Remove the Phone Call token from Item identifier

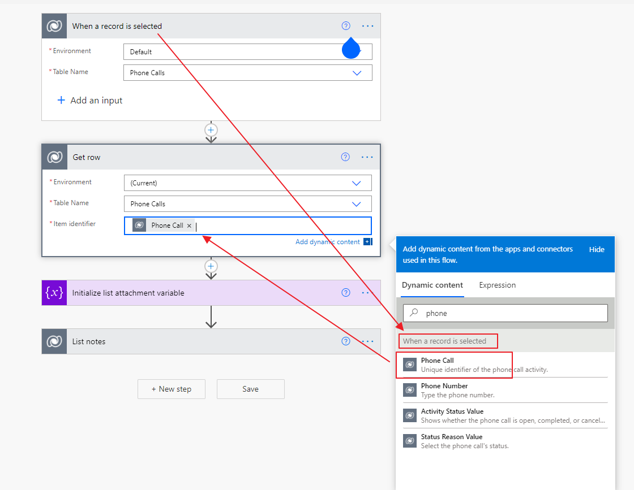[x=189, y=226]
